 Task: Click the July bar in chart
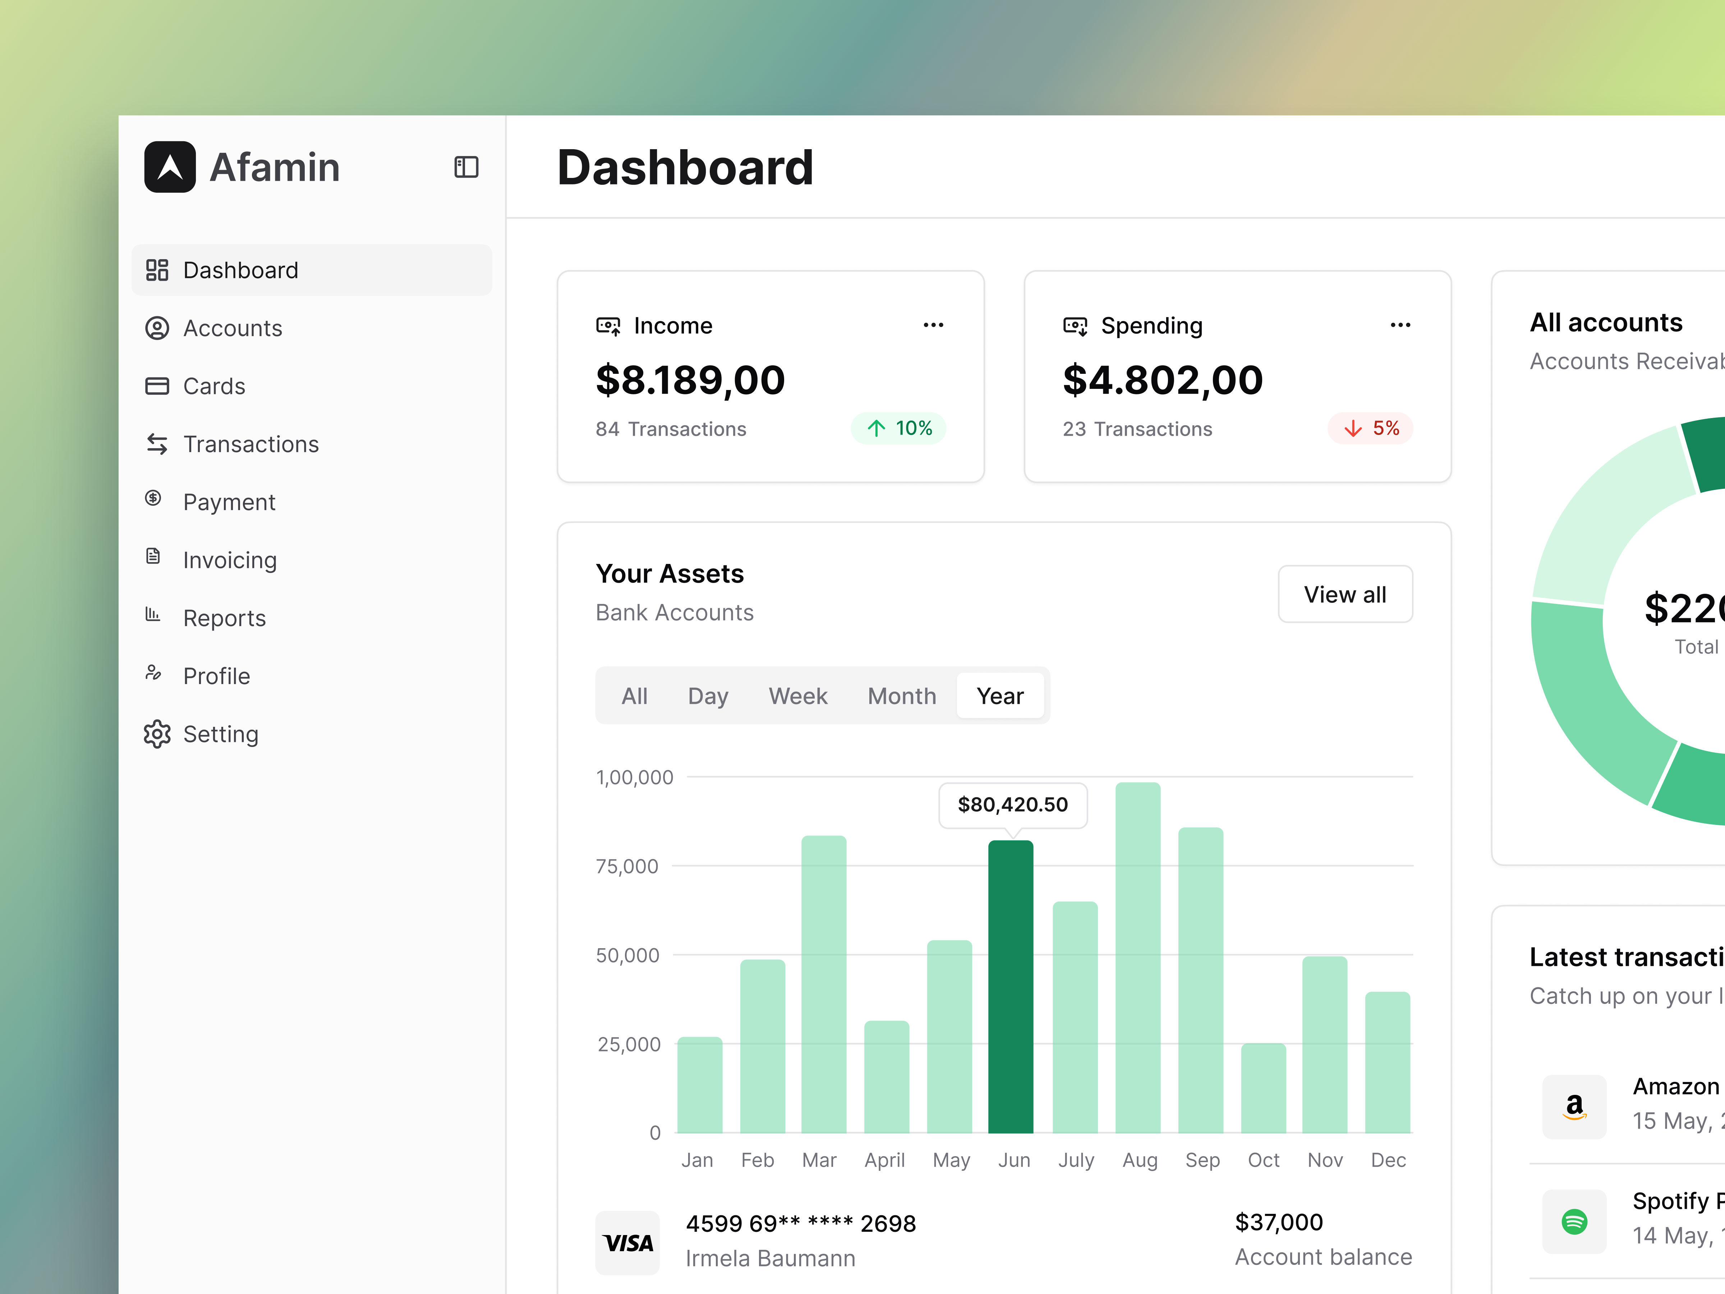tap(1075, 1017)
